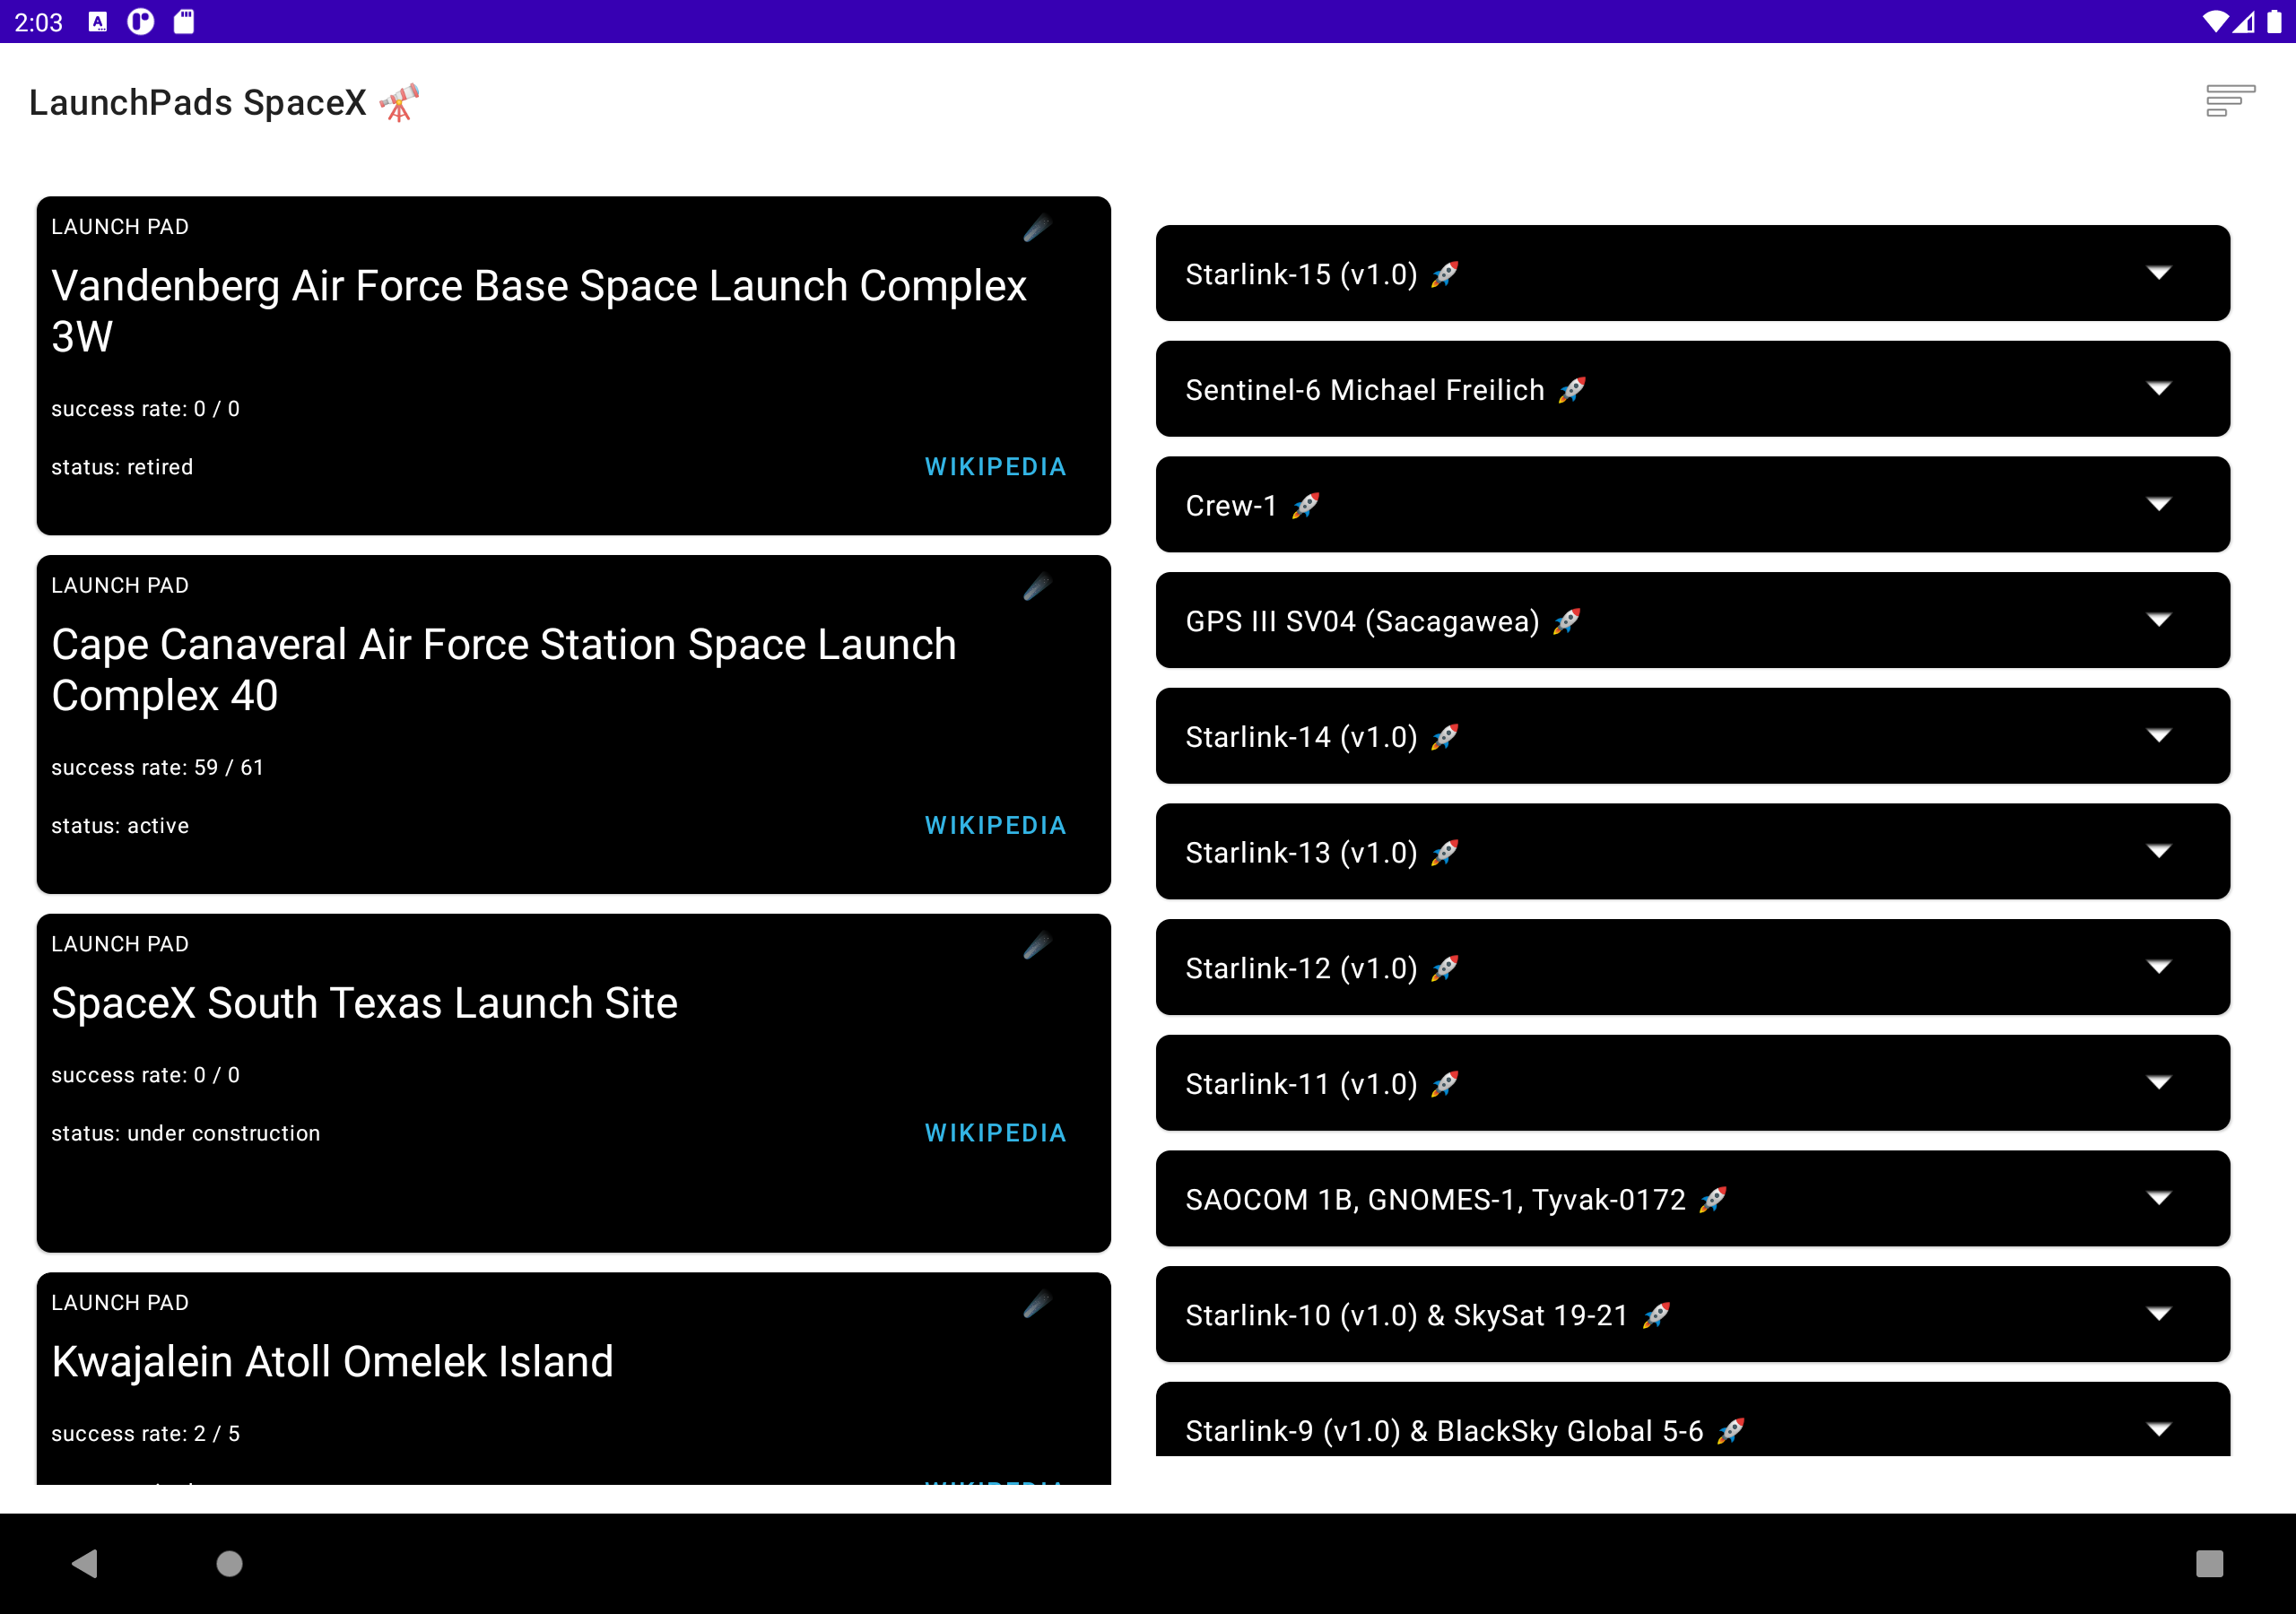Click comet icon on Cape Canaveral card
The image size is (2296, 1614).
[1037, 587]
